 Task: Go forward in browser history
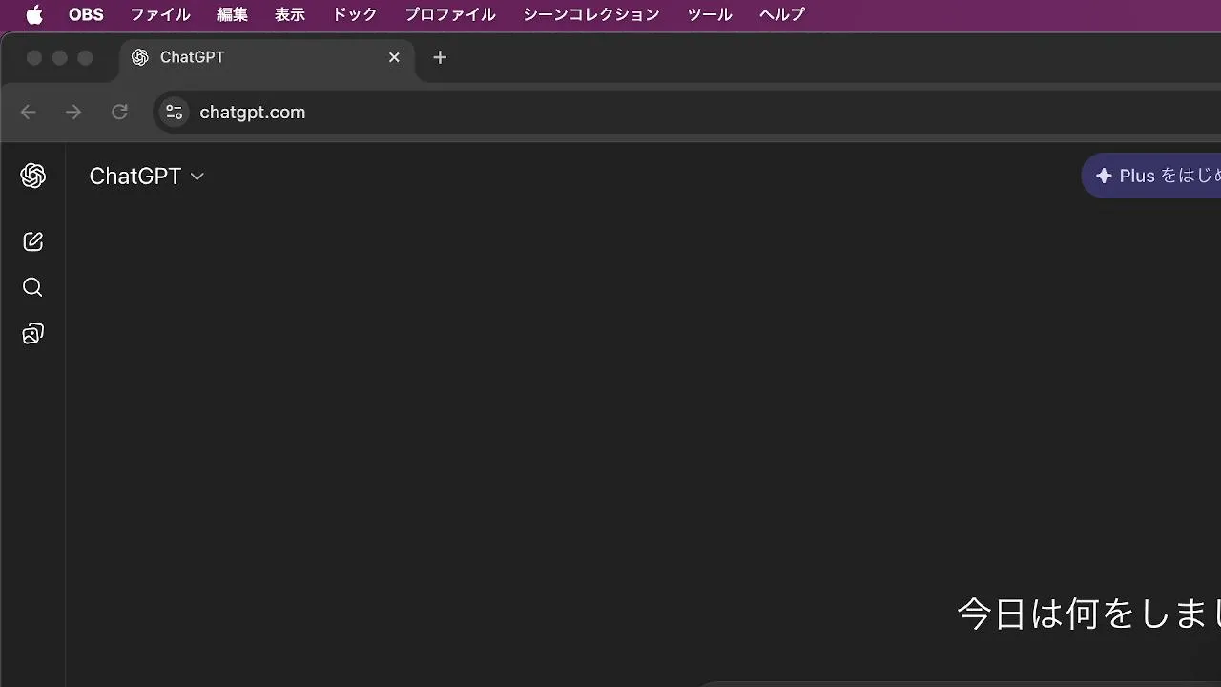[73, 113]
